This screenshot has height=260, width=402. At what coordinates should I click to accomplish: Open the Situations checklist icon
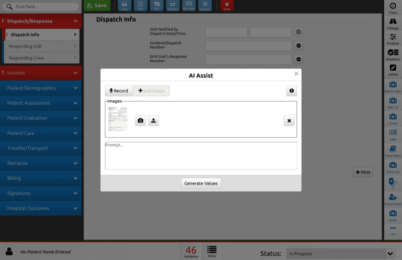click(393, 55)
